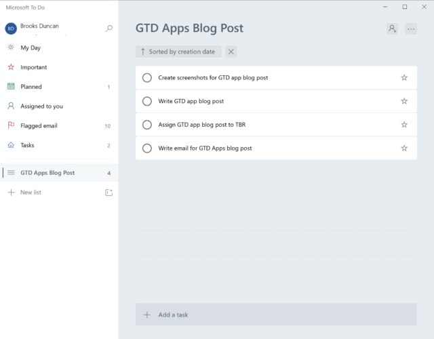Click the BD profile avatar

click(11, 28)
